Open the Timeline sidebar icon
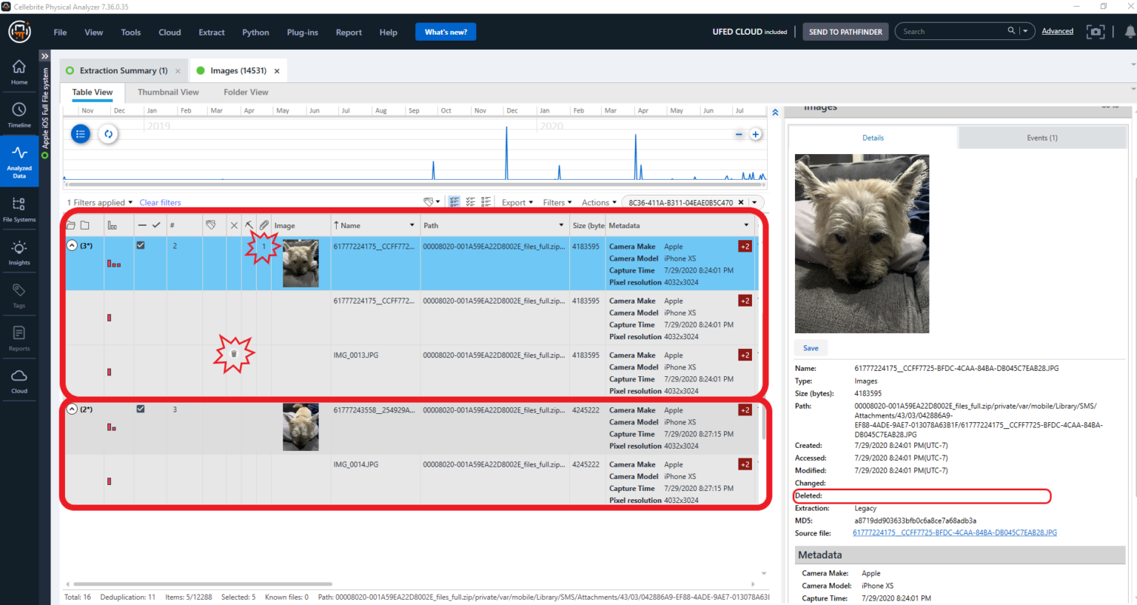Image resolution: width=1137 pixels, height=605 pixels. tap(19, 114)
